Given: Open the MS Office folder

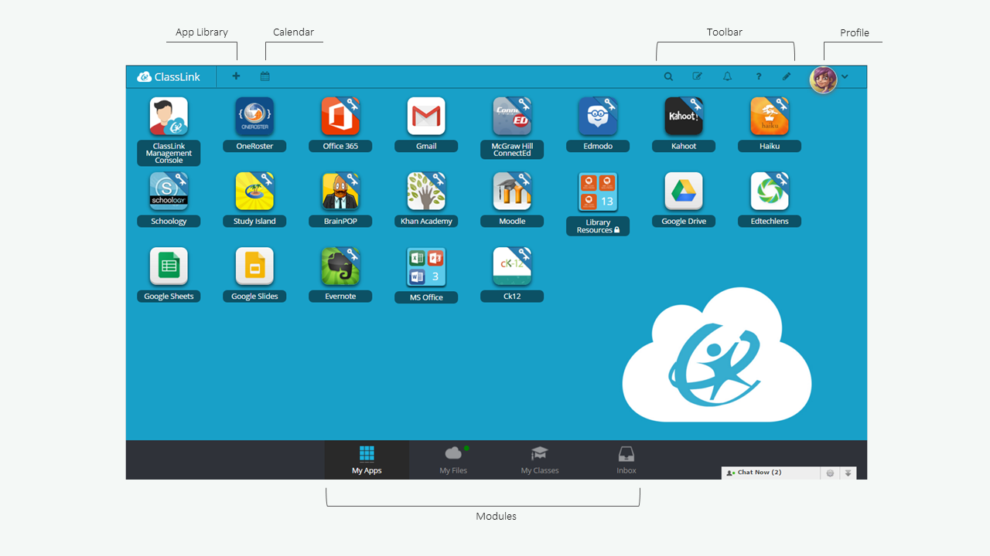Looking at the screenshot, I should pyautogui.click(x=426, y=267).
